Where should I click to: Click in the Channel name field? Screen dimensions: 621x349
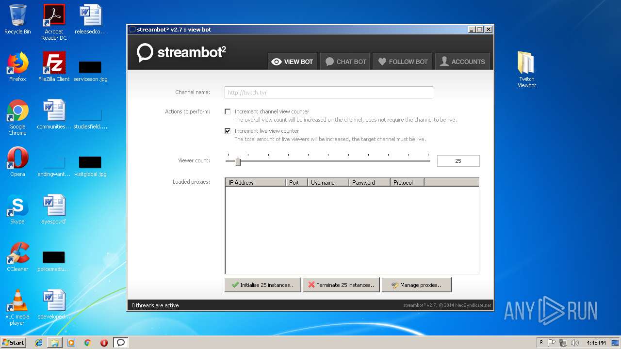pos(328,92)
